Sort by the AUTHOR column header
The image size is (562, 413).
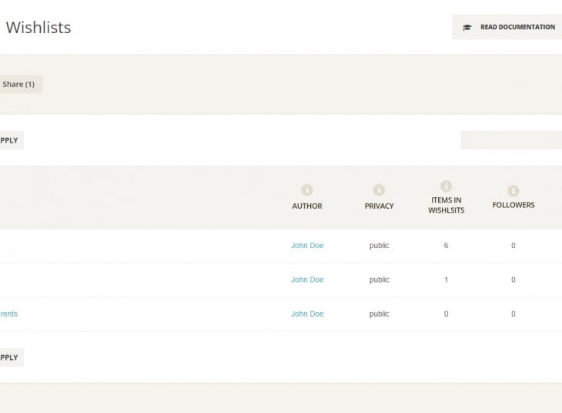point(307,206)
